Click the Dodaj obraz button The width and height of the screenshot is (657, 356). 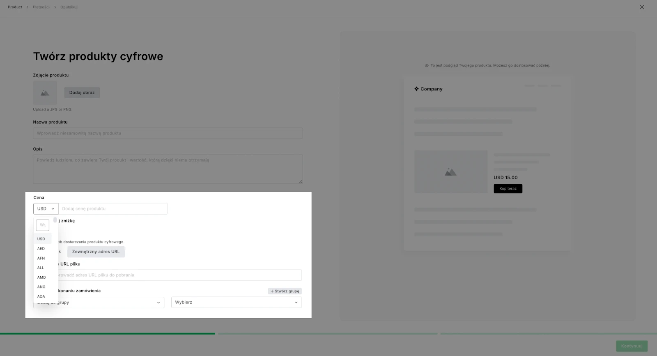(x=82, y=92)
